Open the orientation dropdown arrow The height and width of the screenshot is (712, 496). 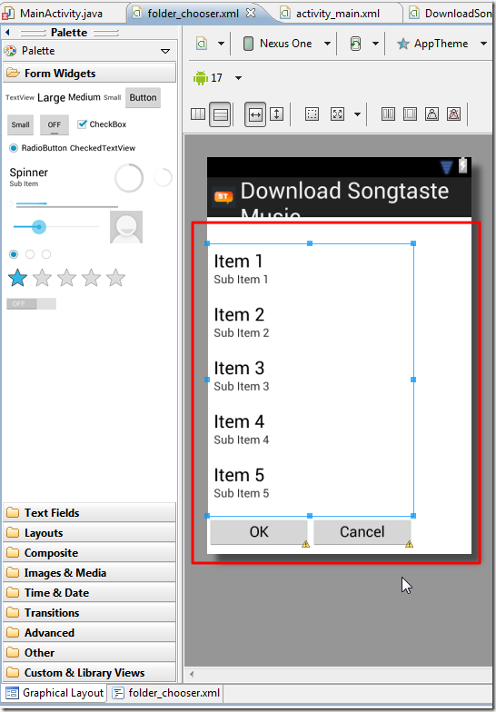[x=376, y=44]
